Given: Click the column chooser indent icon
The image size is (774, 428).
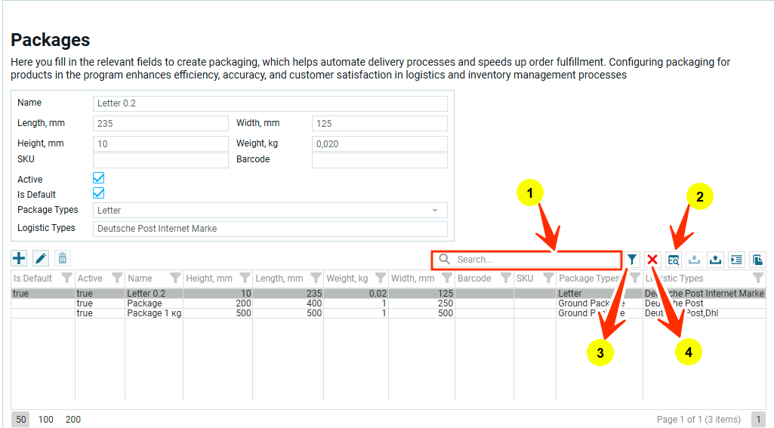Looking at the screenshot, I should [x=736, y=260].
